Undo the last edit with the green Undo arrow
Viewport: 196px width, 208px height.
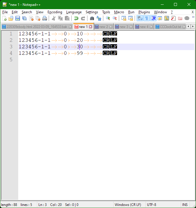pyautogui.click(x=76, y=19)
